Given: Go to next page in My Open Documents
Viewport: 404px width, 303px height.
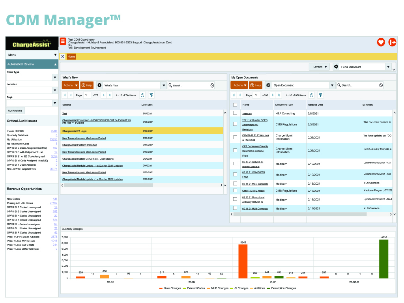Looking at the screenshot, I should (273, 95).
